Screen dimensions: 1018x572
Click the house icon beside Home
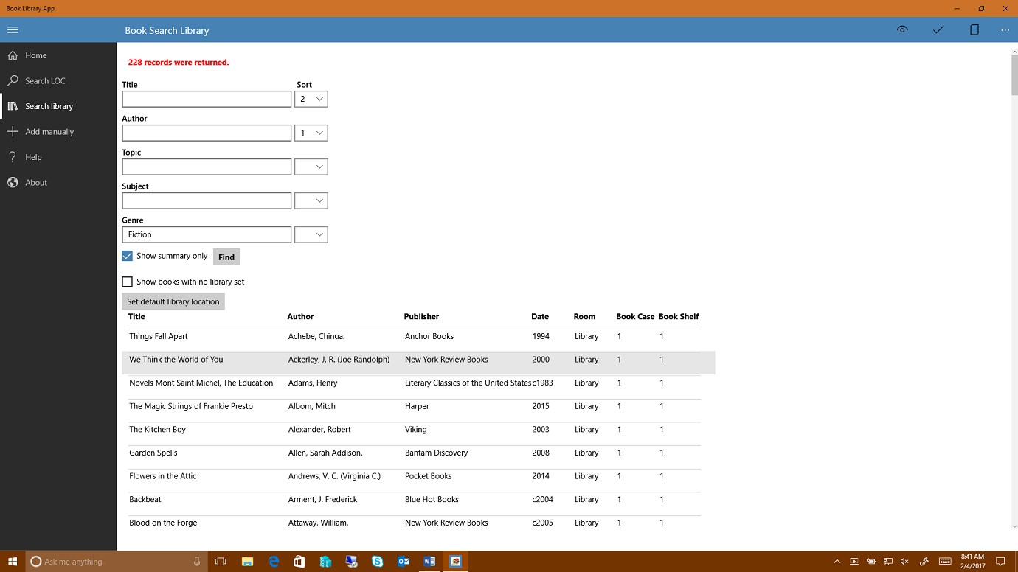pos(13,55)
